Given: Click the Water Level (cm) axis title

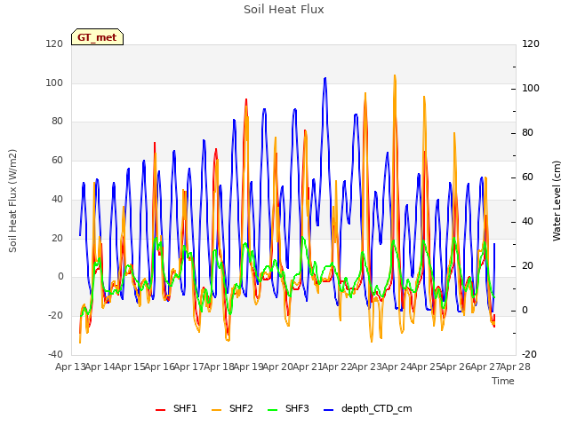Looking at the screenshot, I should (557, 201).
